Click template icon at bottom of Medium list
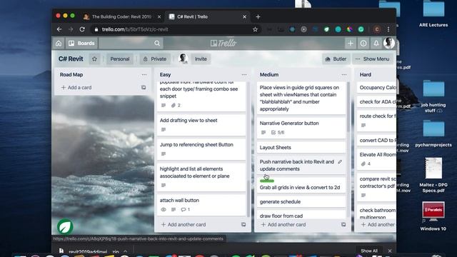 point(343,225)
